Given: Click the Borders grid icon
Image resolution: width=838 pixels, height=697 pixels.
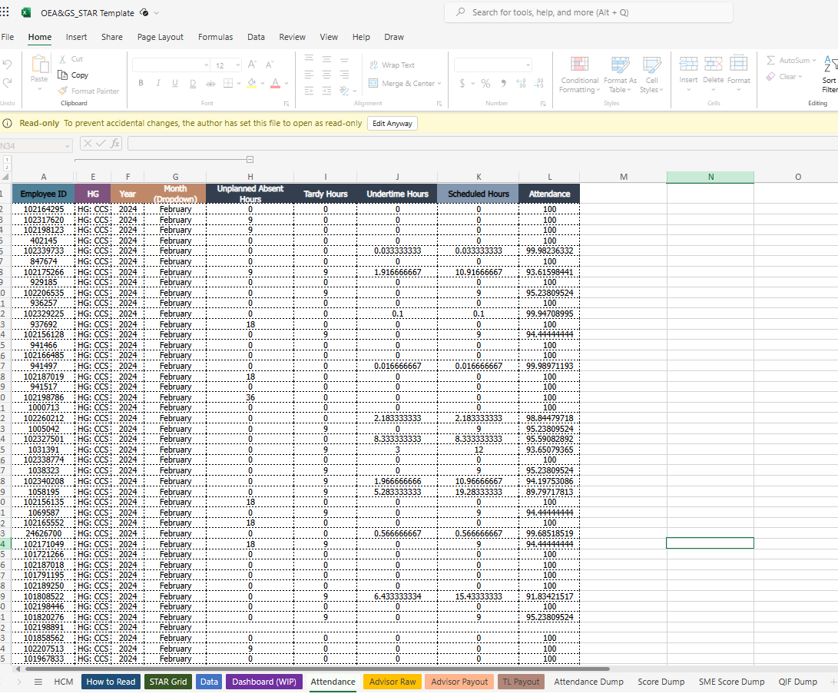Looking at the screenshot, I should (227, 84).
